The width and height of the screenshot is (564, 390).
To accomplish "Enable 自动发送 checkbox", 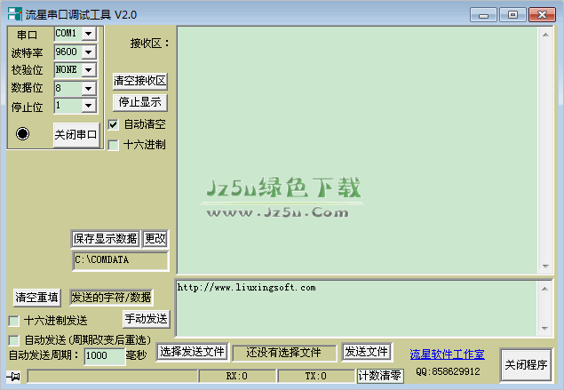I will (x=14, y=340).
